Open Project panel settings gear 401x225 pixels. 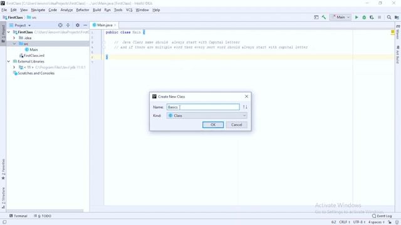78,25
